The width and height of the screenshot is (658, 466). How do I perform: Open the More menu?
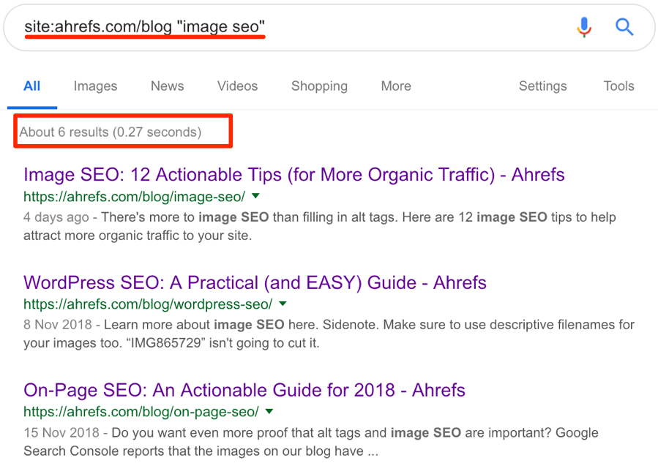396,86
